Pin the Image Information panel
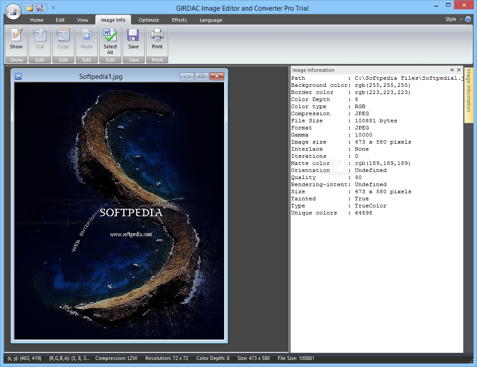 click(452, 70)
